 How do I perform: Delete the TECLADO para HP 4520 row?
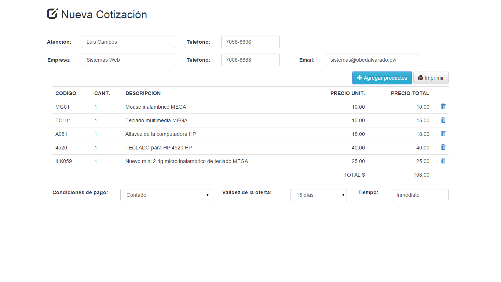[x=443, y=147]
